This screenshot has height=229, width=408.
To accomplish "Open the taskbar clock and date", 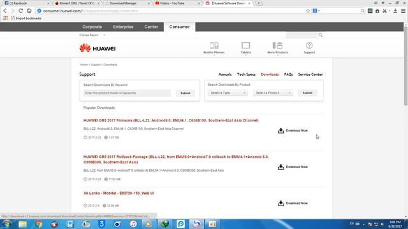I will (x=395, y=224).
